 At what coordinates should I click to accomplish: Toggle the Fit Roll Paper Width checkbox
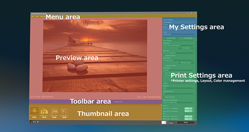tap(164, 65)
